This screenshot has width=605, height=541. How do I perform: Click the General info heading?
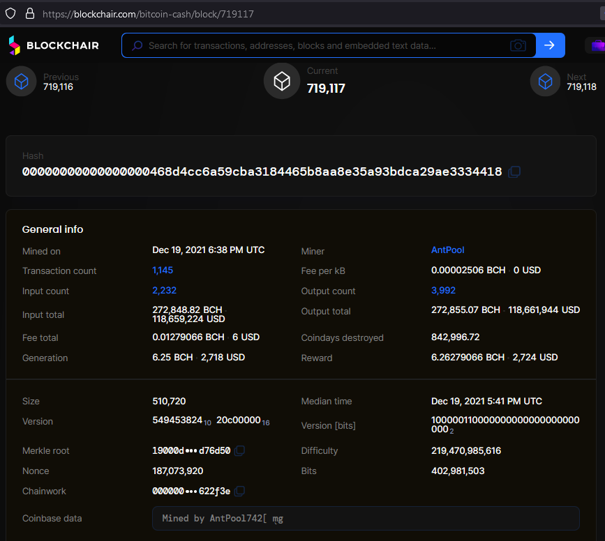(53, 229)
